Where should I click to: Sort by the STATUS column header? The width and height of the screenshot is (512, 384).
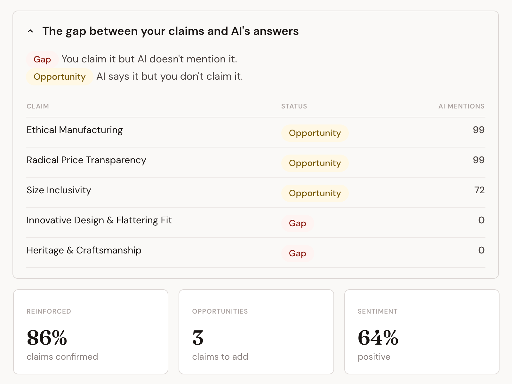[294, 106]
